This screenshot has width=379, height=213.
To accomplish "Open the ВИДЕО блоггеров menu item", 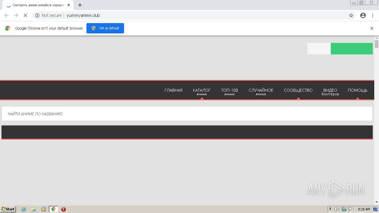I will tap(330, 92).
